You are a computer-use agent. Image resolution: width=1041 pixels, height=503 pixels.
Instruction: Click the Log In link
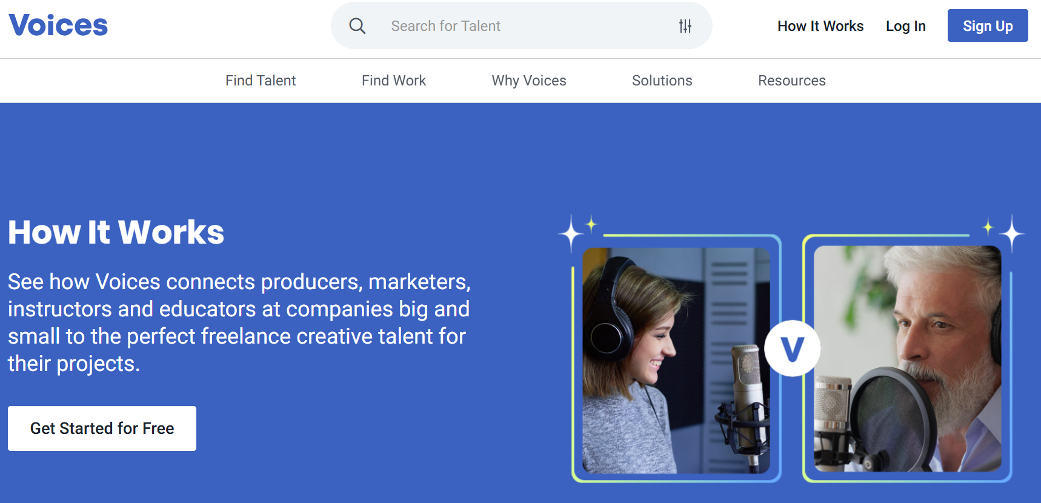[906, 26]
